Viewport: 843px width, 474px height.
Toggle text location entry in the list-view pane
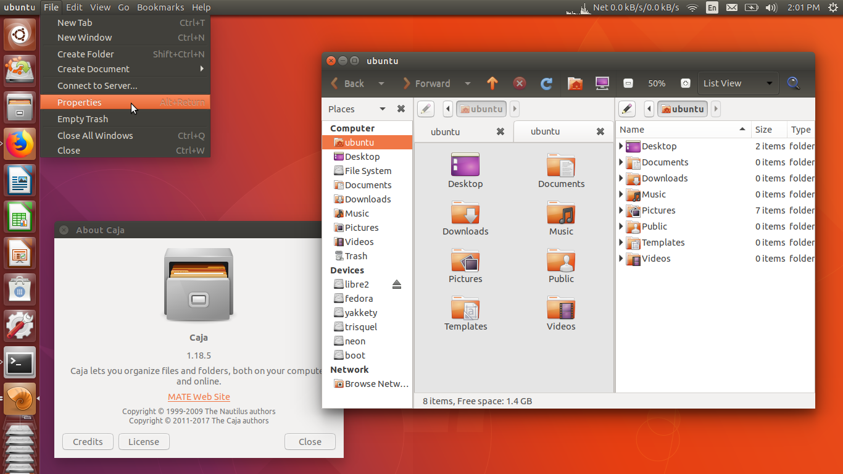tap(627, 109)
